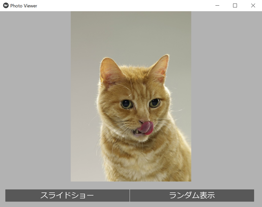Click the "Photo Viewer" title text
This screenshot has width=262, height=207.
24,6
